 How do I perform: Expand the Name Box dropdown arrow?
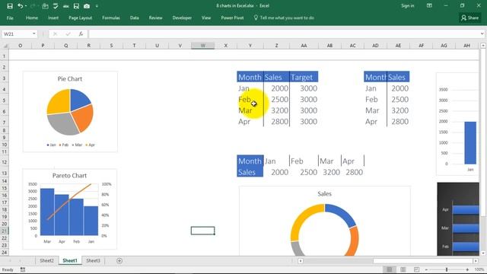(33, 33)
